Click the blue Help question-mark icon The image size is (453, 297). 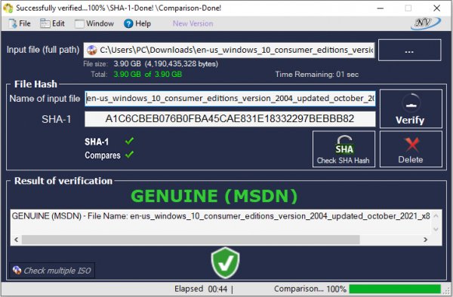[x=128, y=23]
